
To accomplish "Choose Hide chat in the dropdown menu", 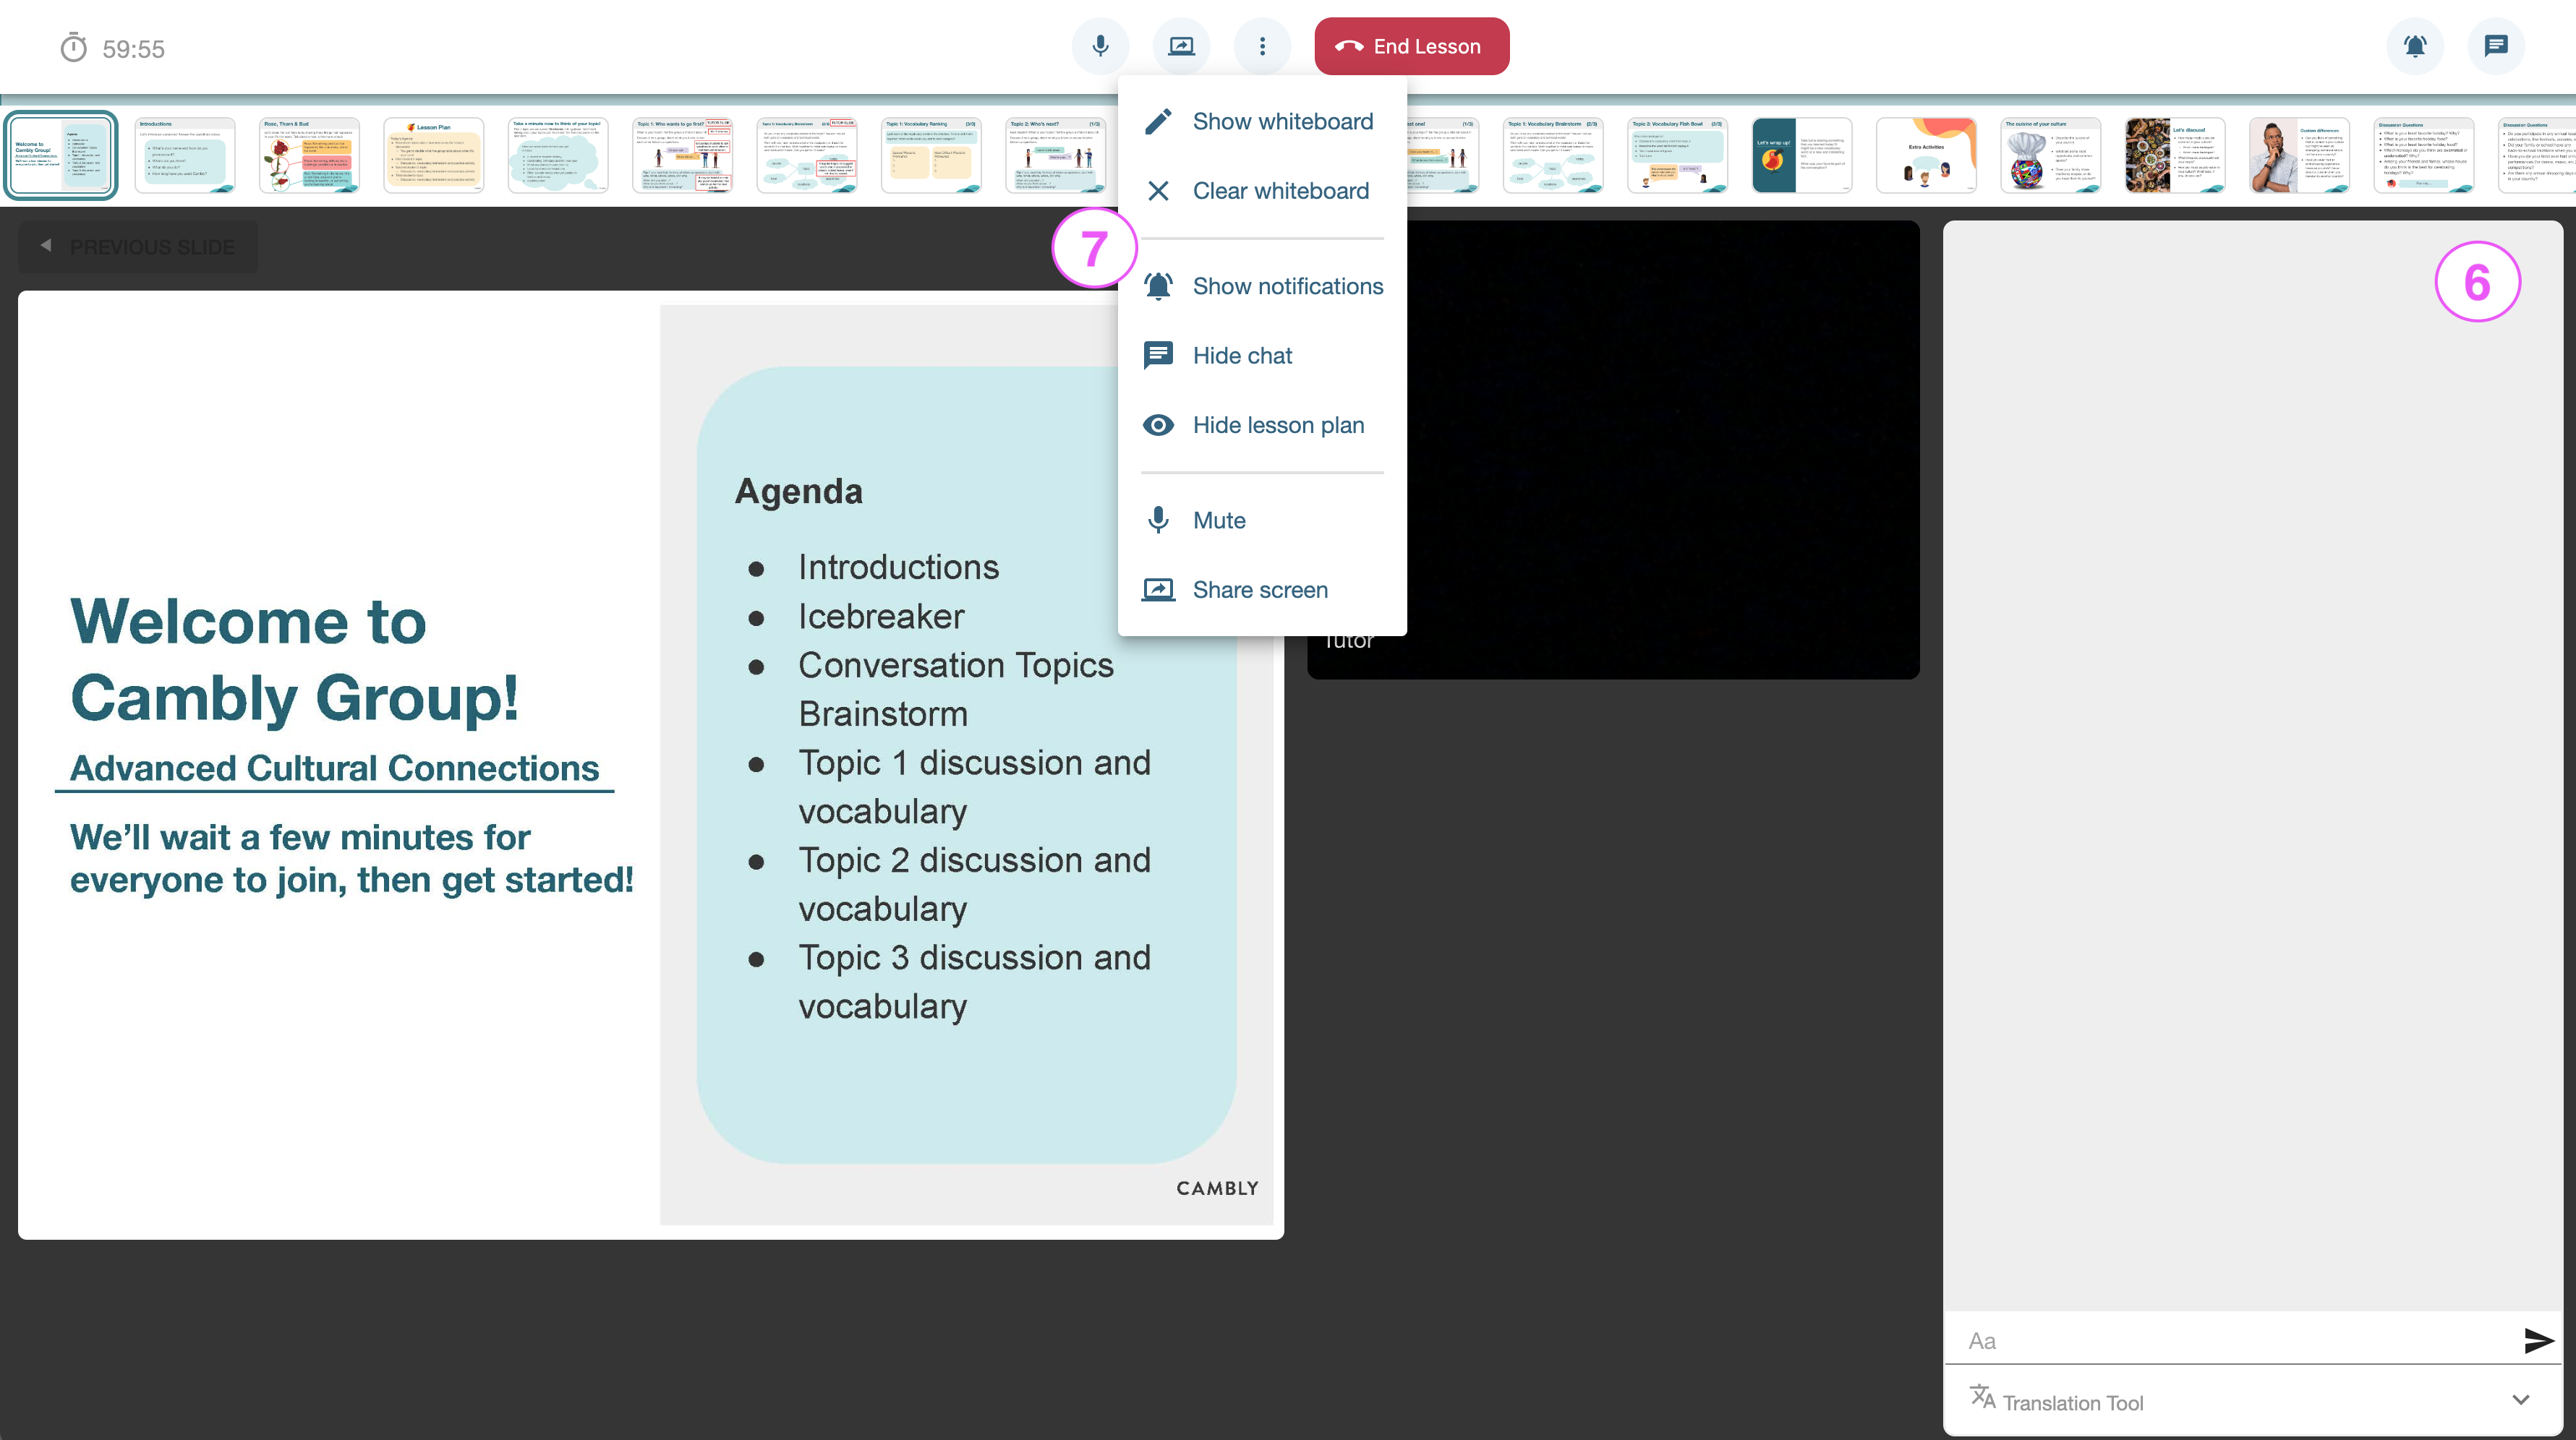I will [1262, 356].
